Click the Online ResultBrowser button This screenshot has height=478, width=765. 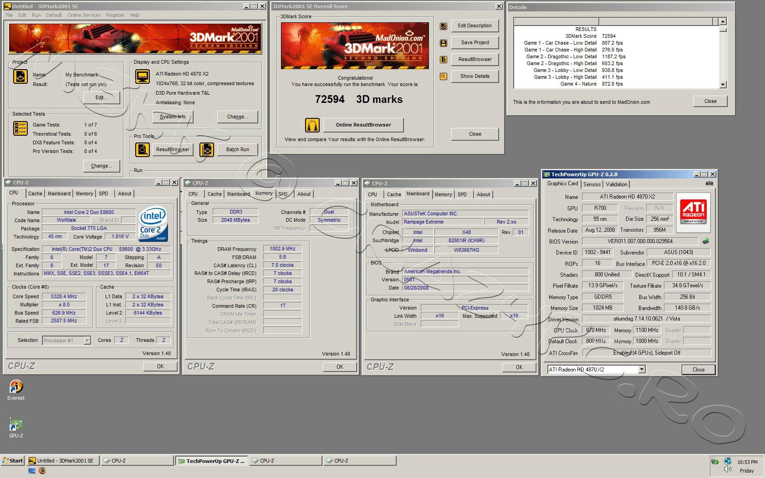(363, 125)
